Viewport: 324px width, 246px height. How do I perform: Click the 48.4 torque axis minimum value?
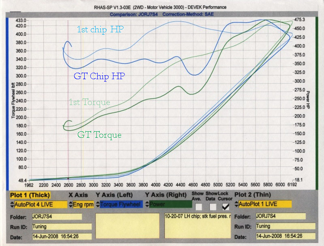point(22,181)
